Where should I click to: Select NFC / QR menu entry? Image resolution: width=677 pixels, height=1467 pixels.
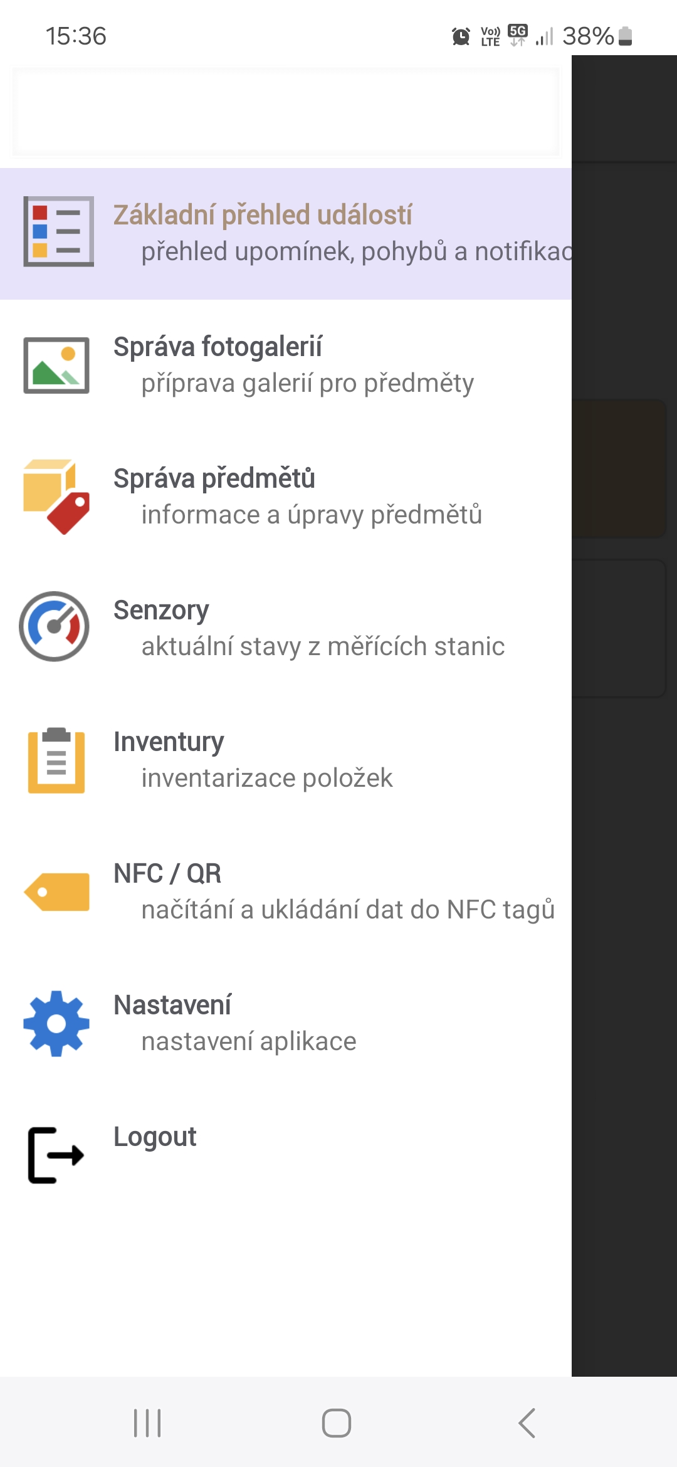pos(167,873)
